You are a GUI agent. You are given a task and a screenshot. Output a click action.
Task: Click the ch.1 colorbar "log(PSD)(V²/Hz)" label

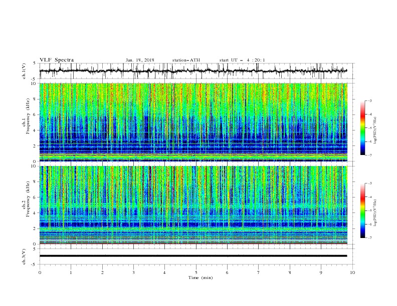pos(375,130)
